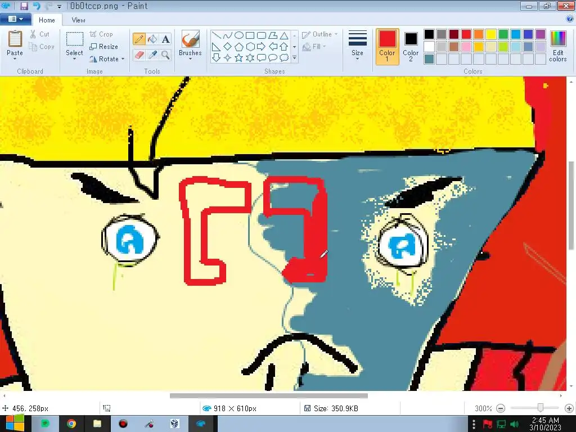Click the zoom slider handle

coord(541,408)
